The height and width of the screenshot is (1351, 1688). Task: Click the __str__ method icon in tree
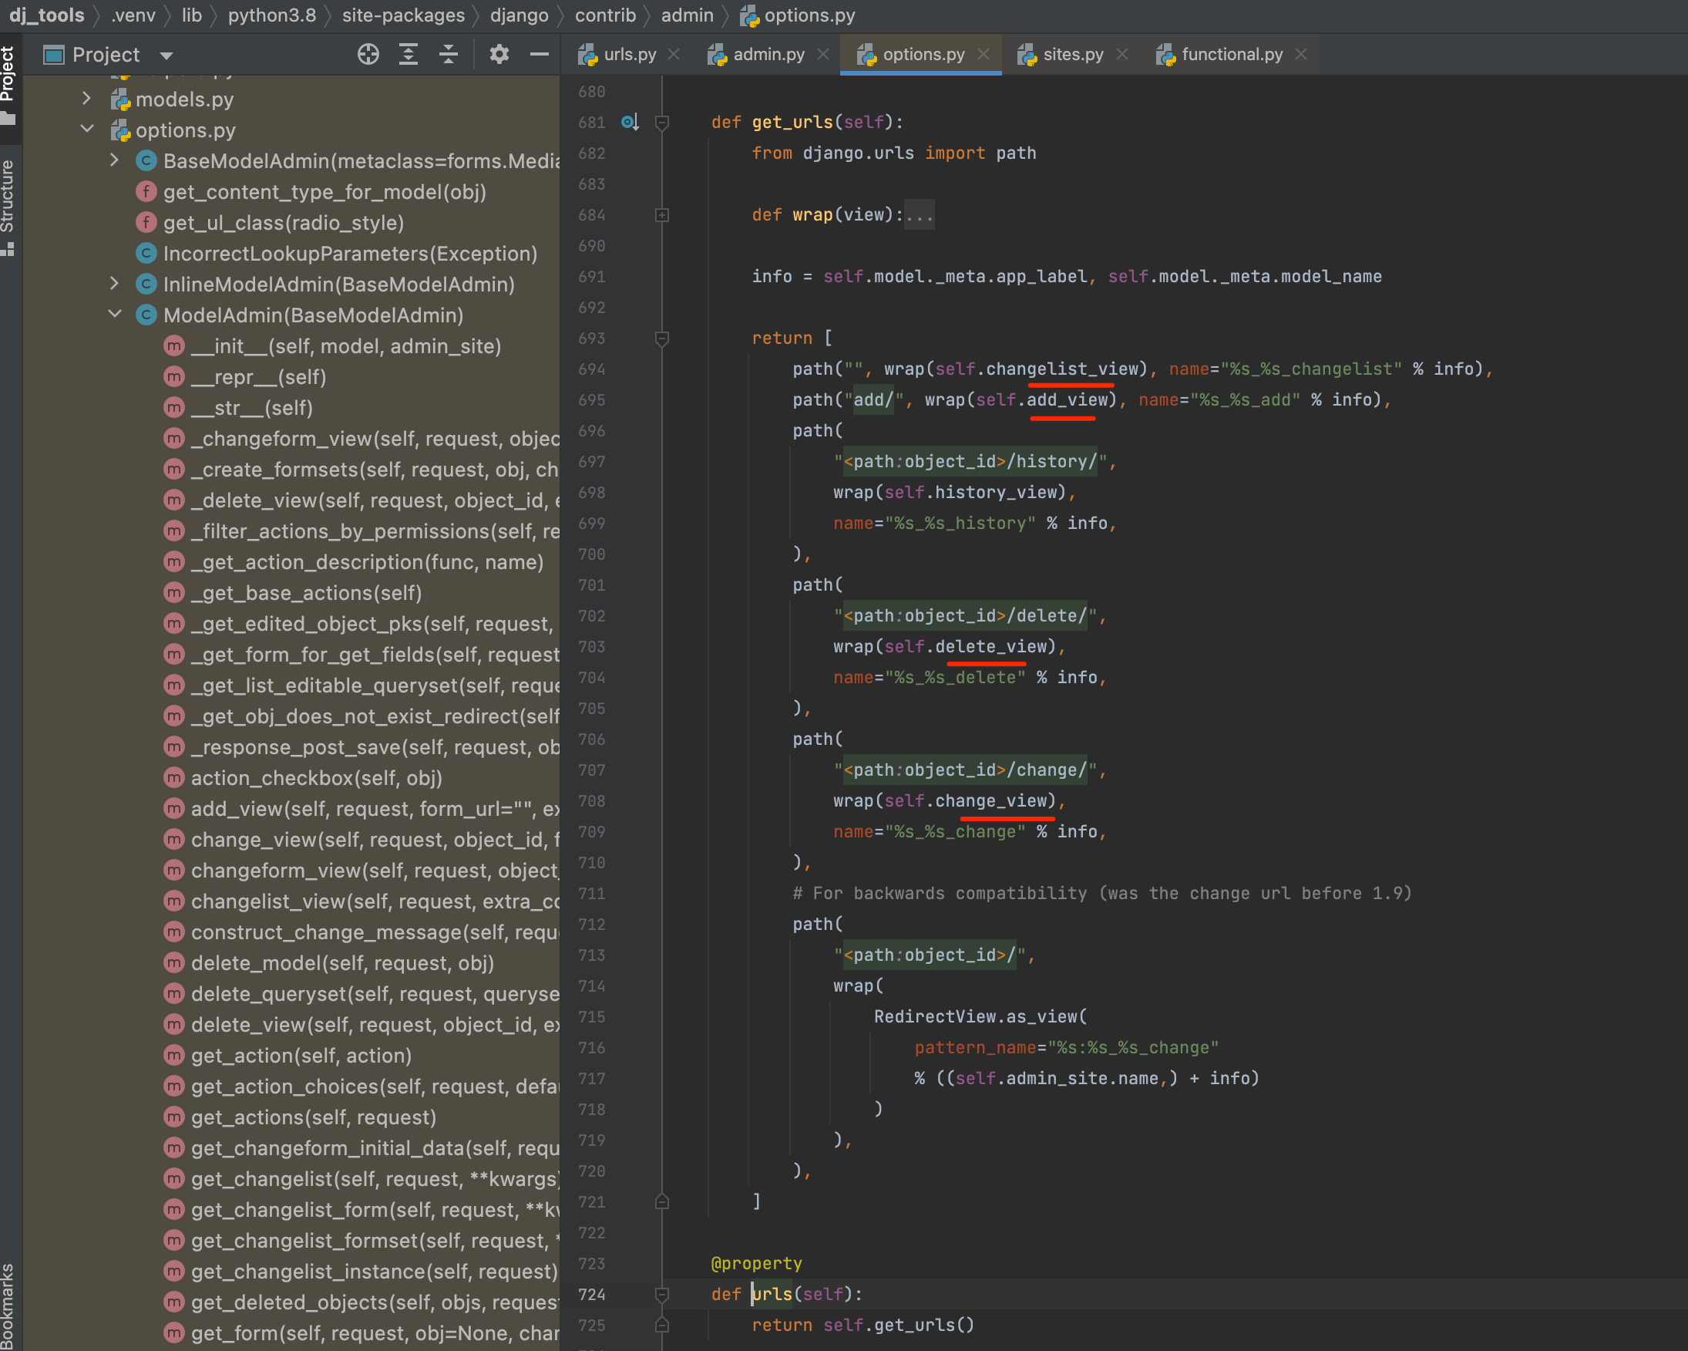pos(174,407)
